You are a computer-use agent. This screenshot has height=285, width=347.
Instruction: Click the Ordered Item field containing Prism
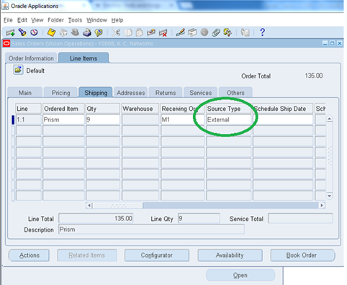click(63, 119)
